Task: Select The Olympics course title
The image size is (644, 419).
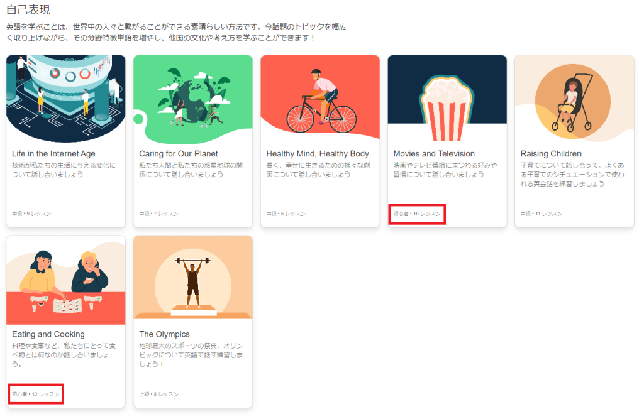Action: (164, 334)
